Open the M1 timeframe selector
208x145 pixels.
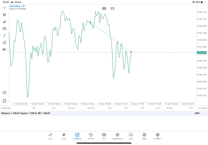point(5,50)
